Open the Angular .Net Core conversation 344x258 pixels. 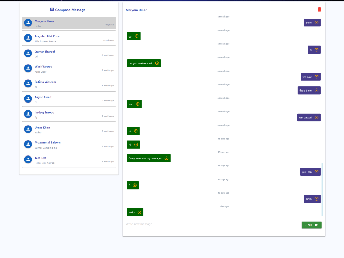coord(68,38)
